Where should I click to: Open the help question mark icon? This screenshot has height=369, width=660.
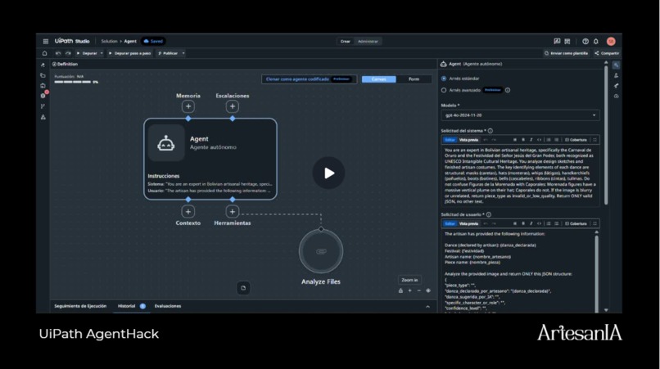[585, 41]
